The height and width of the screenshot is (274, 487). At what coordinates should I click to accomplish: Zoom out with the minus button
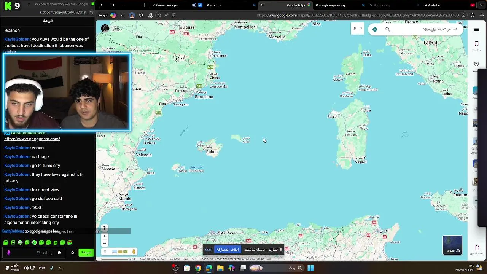(105, 243)
